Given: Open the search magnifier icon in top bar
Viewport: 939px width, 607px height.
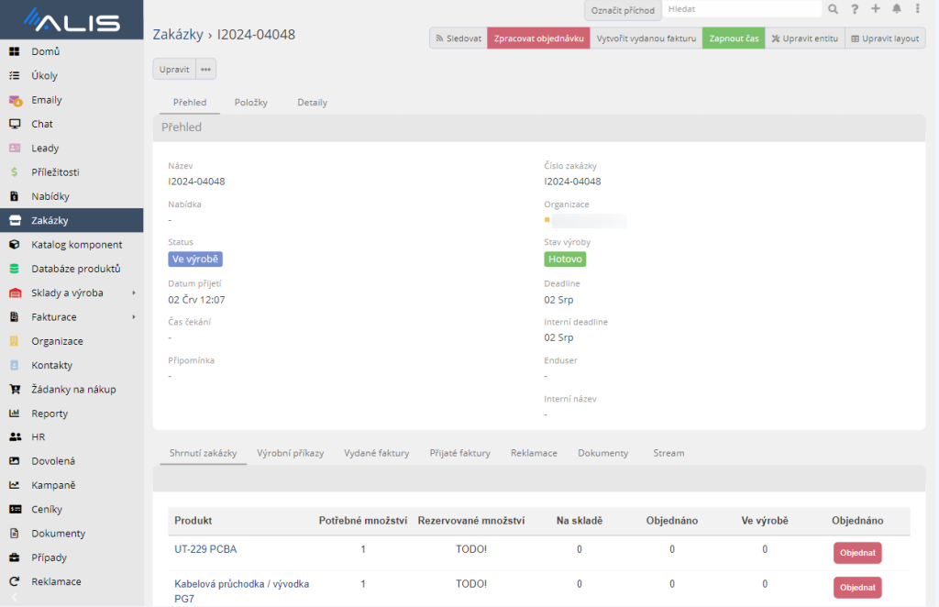Looking at the screenshot, I should point(833,9).
